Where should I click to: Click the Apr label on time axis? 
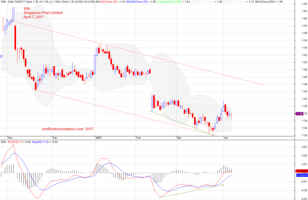(x=226, y=138)
